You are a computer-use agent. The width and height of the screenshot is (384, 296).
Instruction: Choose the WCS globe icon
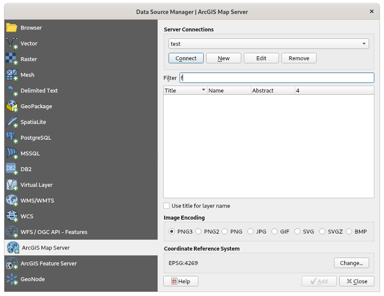(x=11, y=216)
